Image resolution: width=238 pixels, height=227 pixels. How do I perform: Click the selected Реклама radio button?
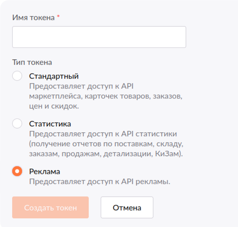17,171
